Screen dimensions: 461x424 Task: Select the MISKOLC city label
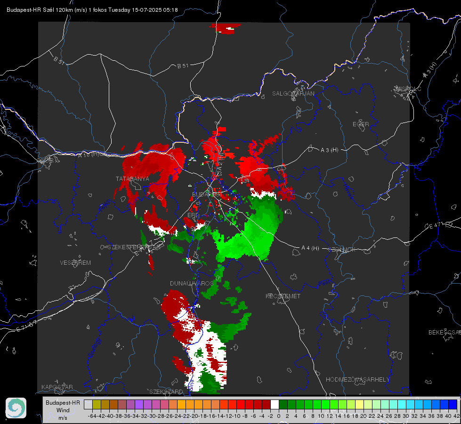408,89
